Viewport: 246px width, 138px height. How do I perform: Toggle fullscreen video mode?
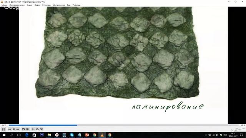click(23, 129)
